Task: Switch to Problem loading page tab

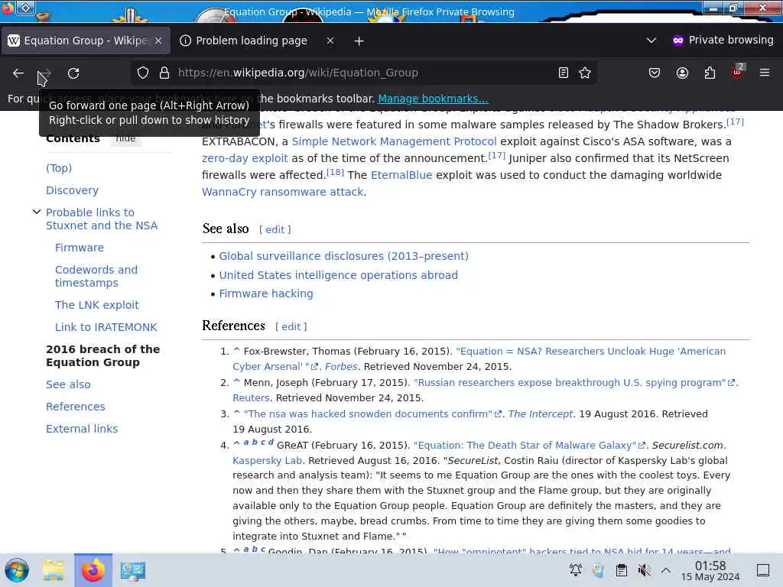Action: pyautogui.click(x=258, y=41)
